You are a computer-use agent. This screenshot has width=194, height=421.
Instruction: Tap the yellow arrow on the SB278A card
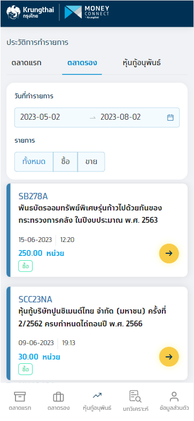click(169, 253)
